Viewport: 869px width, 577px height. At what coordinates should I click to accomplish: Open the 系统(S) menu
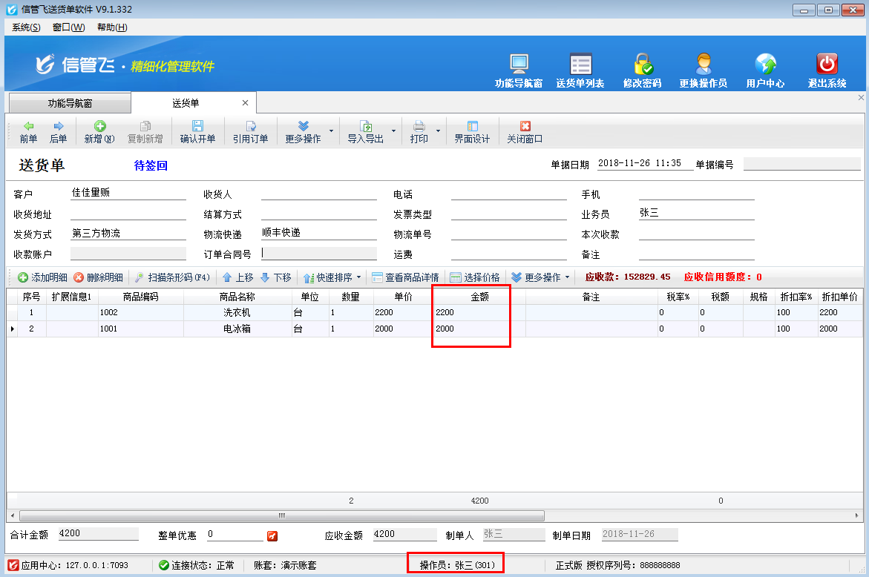coord(24,27)
